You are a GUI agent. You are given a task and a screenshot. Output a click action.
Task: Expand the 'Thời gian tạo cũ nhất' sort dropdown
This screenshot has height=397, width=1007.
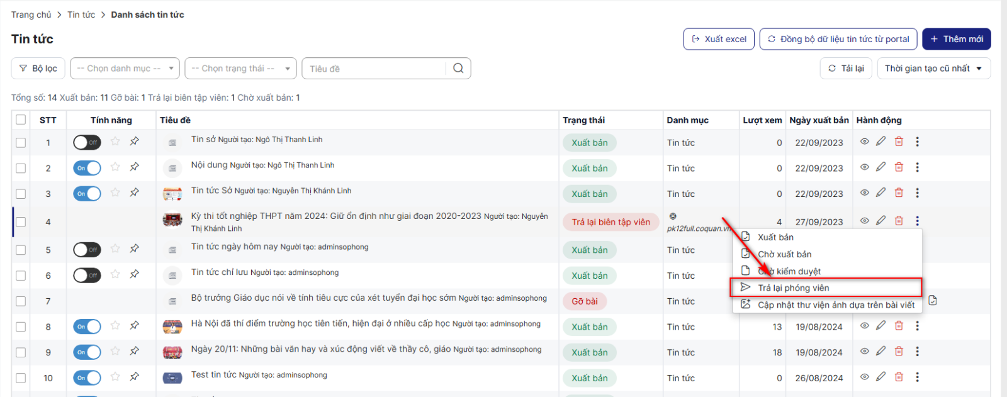(x=933, y=69)
